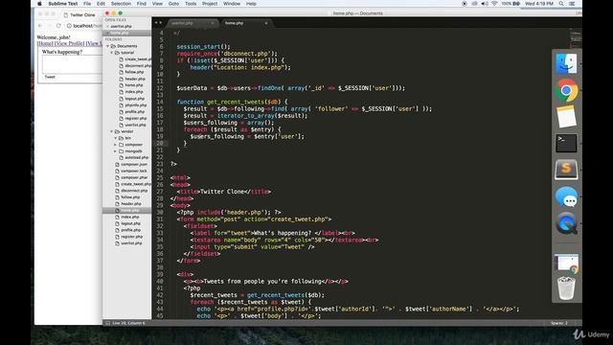Click the Line 20, Column 6 status text
This screenshot has width=613, height=345.
[x=128, y=323]
